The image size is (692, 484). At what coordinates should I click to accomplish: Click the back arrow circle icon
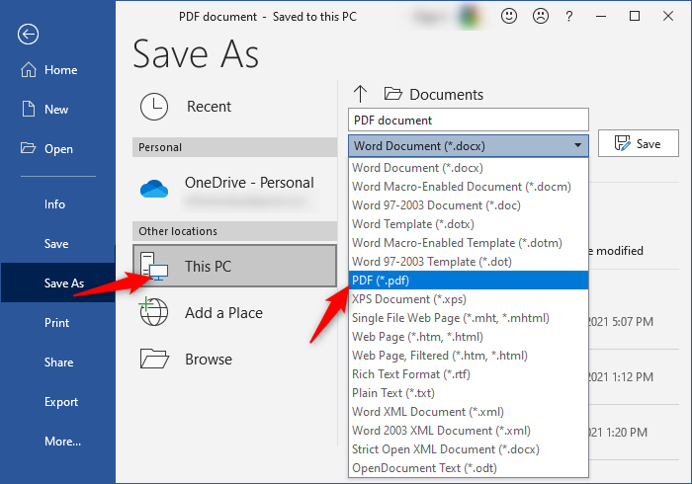28,34
